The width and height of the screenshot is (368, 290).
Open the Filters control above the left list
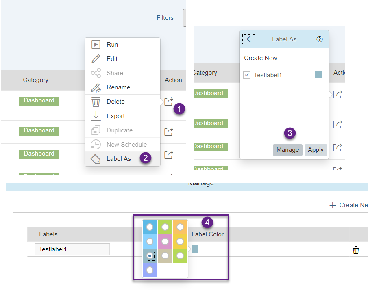pos(165,18)
